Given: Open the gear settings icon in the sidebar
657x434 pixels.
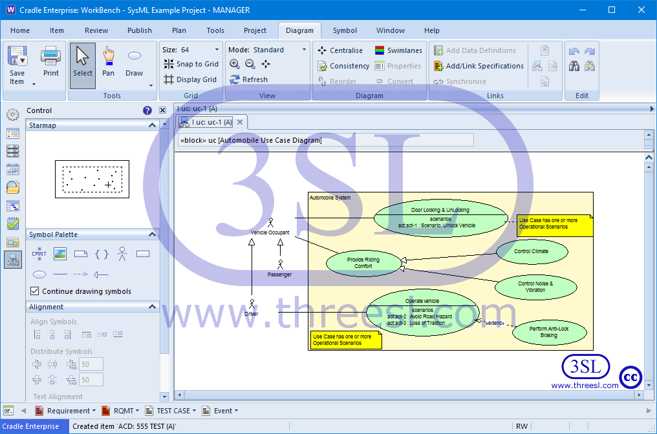Looking at the screenshot, I should point(12,115).
